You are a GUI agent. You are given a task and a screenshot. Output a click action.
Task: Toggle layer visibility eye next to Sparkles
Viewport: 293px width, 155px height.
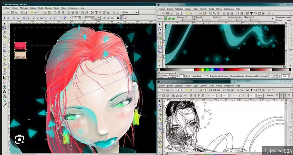point(186,76)
